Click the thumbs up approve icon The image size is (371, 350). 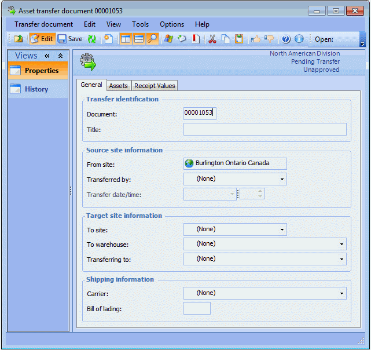click(x=255, y=39)
